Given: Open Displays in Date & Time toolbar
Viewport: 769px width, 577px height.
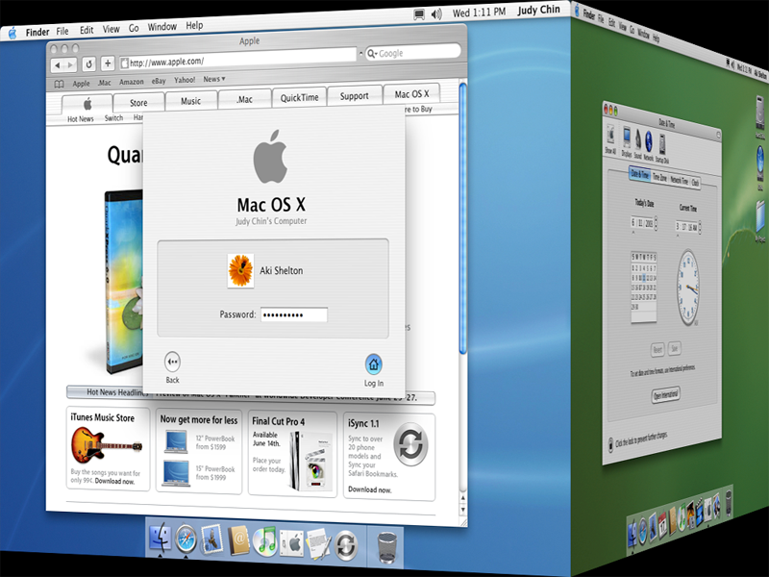Looking at the screenshot, I should click(627, 142).
